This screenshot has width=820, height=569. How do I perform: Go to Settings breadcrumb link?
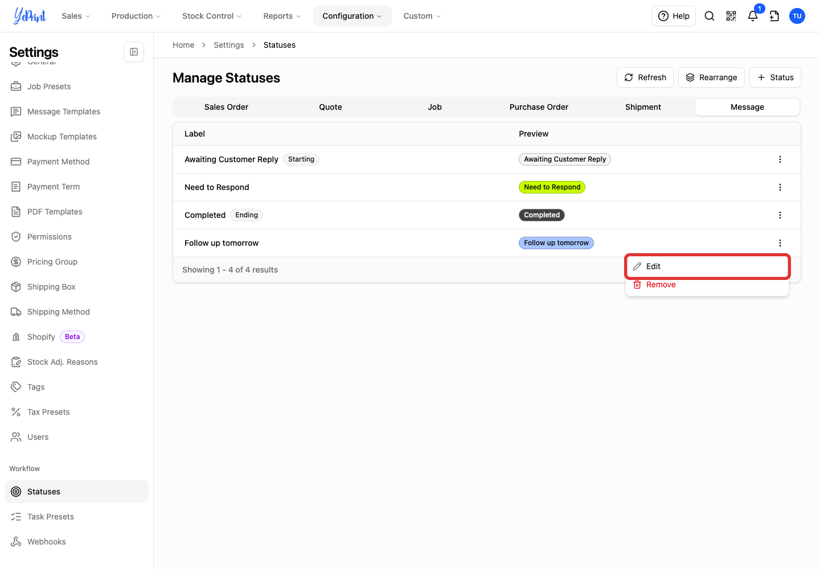(229, 45)
